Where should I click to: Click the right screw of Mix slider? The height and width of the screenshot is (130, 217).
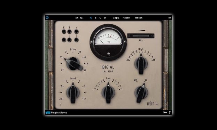click(152, 36)
